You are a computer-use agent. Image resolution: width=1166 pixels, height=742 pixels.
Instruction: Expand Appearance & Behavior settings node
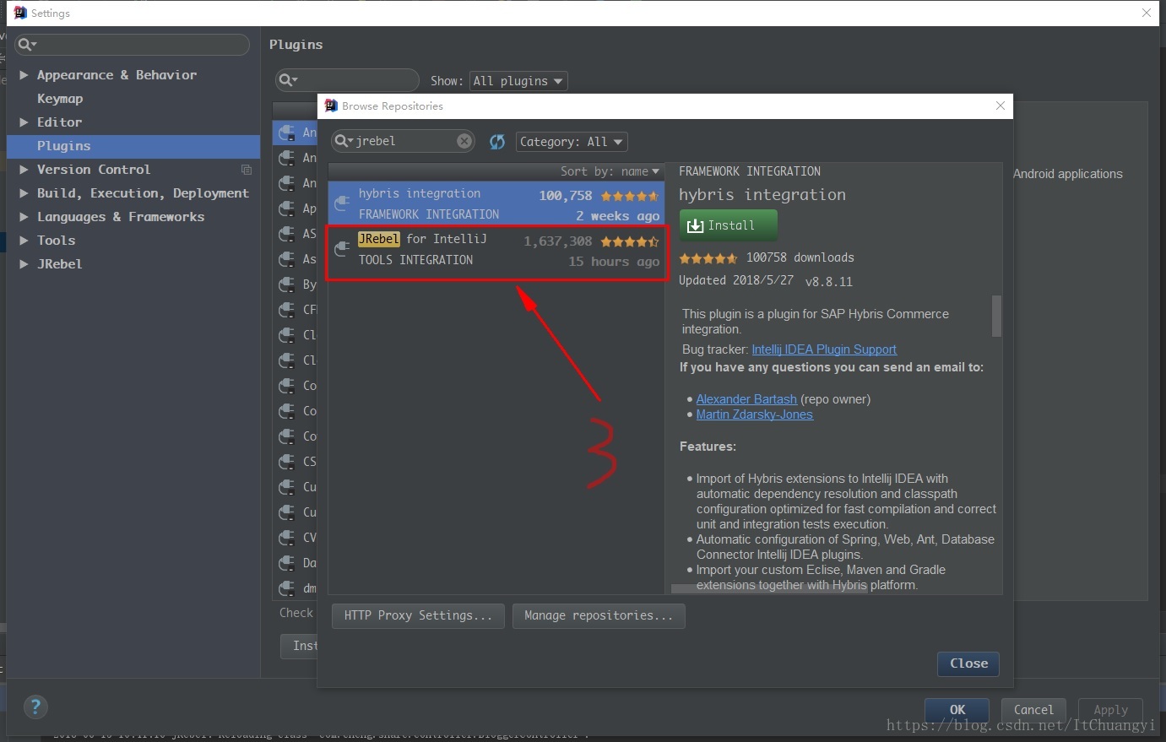coord(24,75)
